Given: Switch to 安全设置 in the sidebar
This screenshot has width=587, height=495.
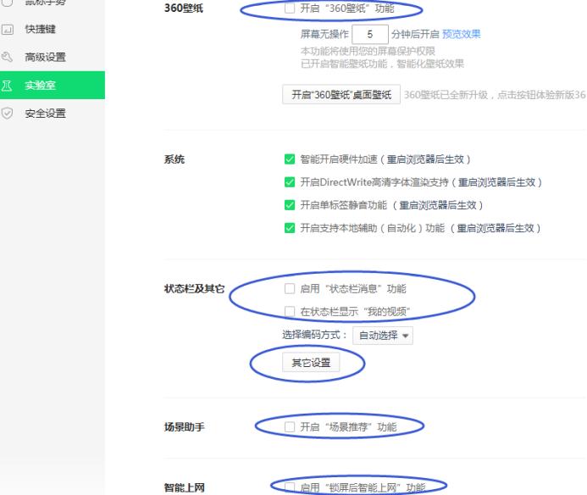Looking at the screenshot, I should (x=45, y=114).
